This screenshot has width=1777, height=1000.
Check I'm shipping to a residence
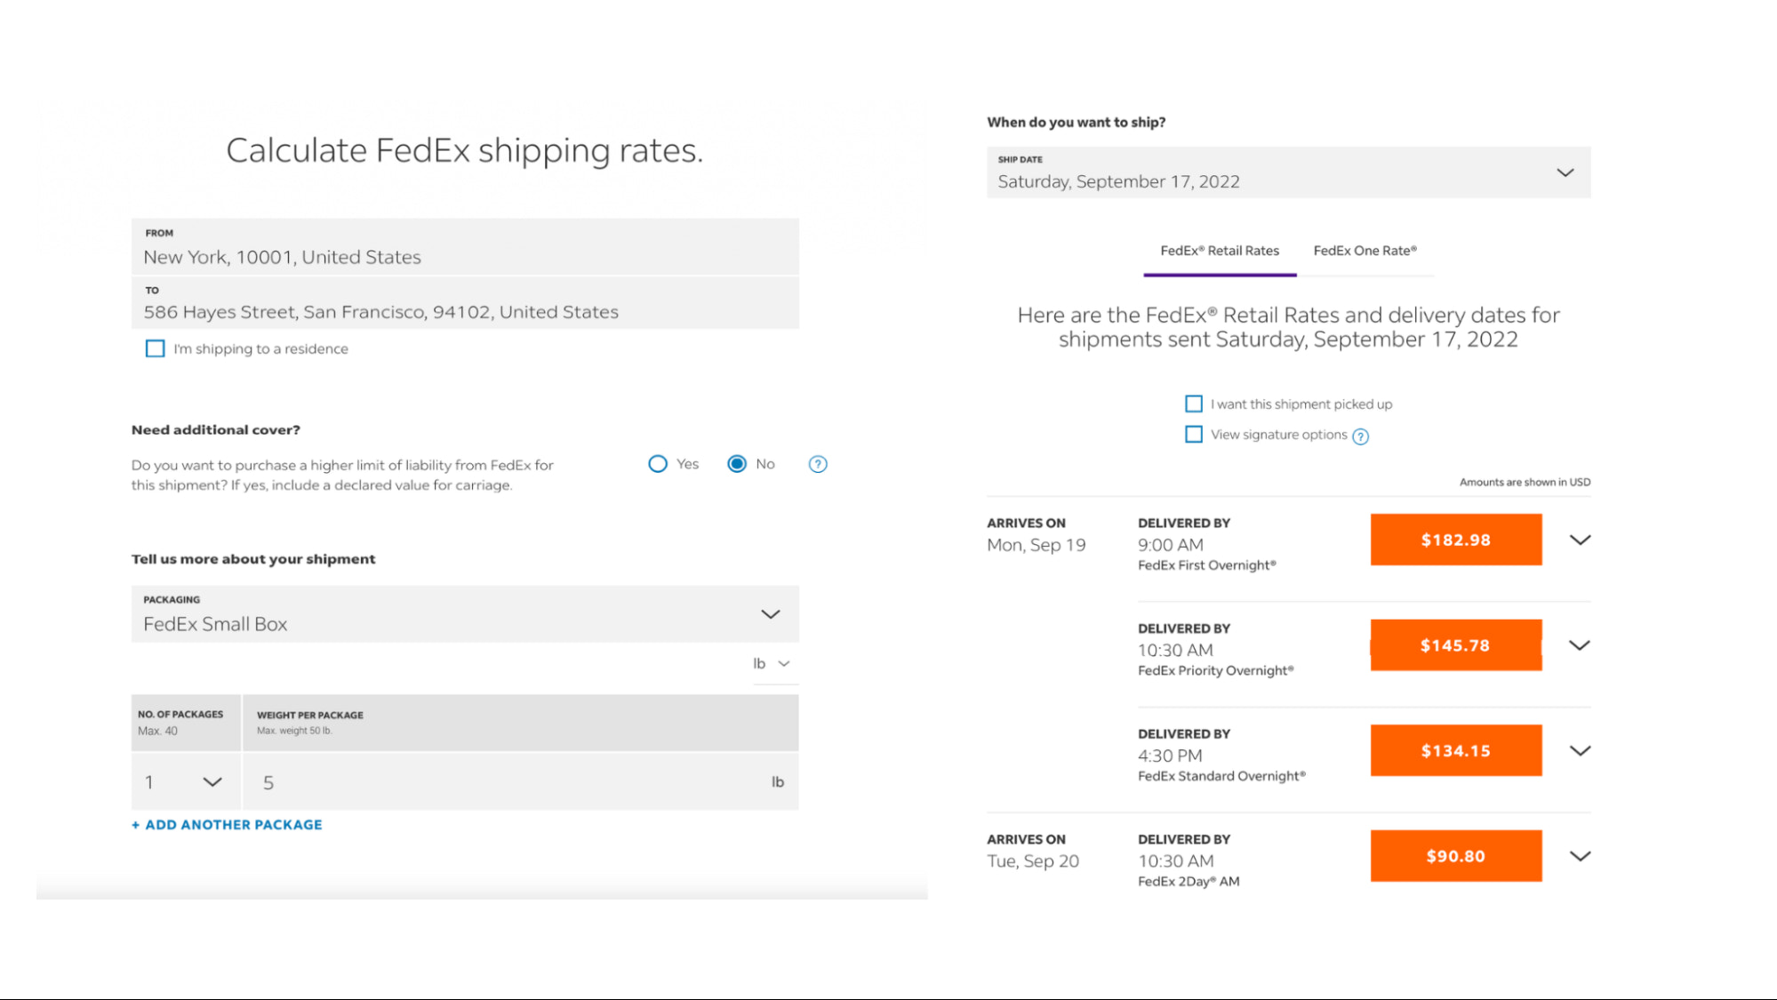pos(156,348)
